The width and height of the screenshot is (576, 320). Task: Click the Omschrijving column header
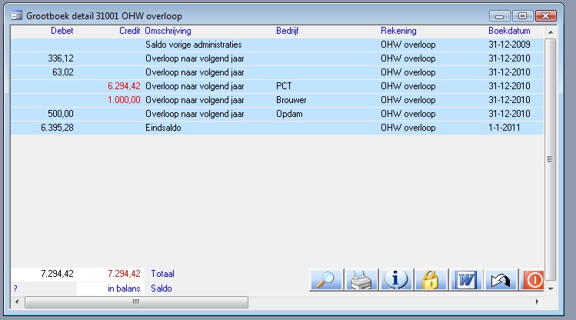pos(168,31)
